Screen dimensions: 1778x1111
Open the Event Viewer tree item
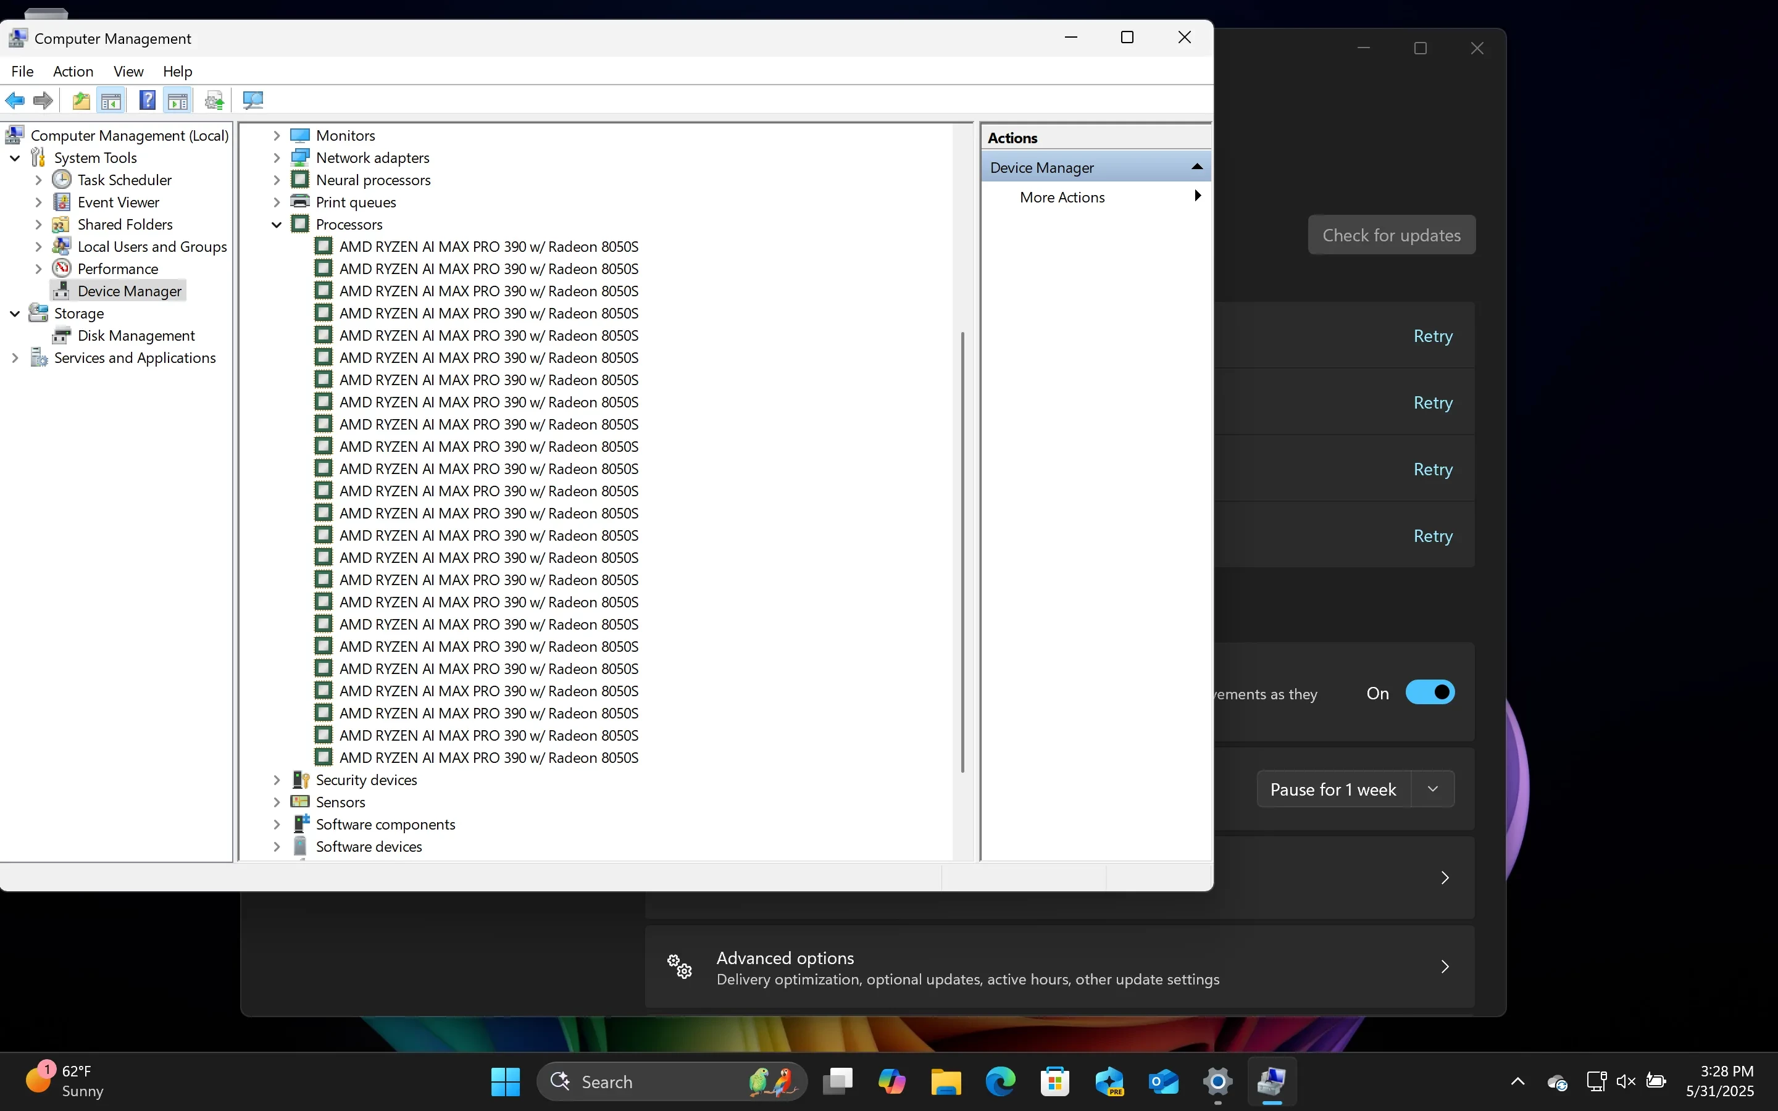tap(119, 202)
